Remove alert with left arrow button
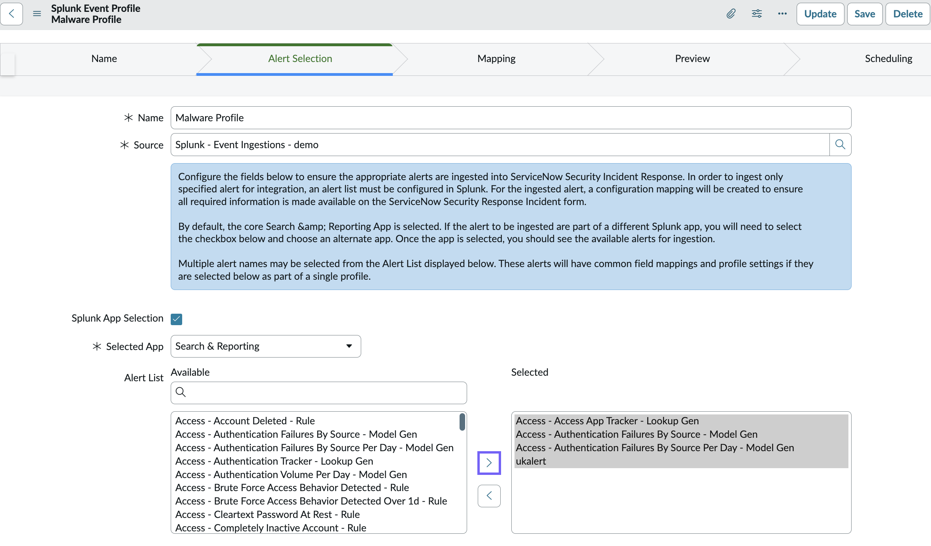Viewport: 931px width, 546px height. (489, 496)
